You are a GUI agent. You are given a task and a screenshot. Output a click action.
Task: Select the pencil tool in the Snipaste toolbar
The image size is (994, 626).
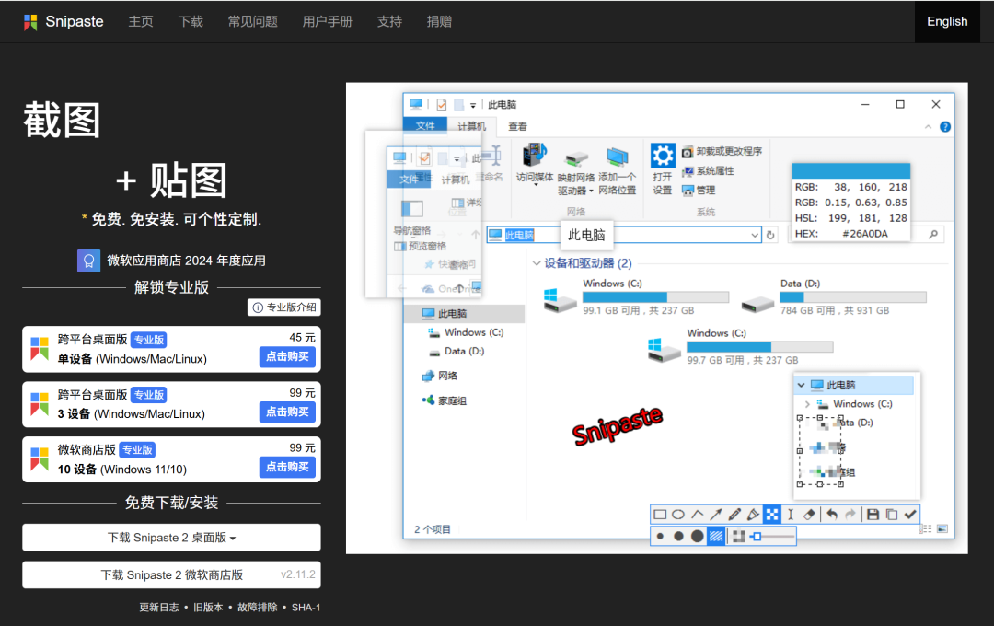point(734,515)
